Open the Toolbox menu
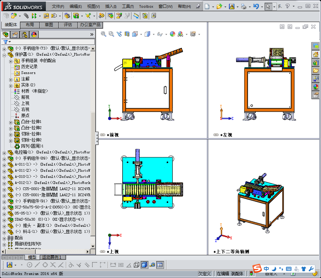This screenshot has height=278, width=321. [146, 6]
